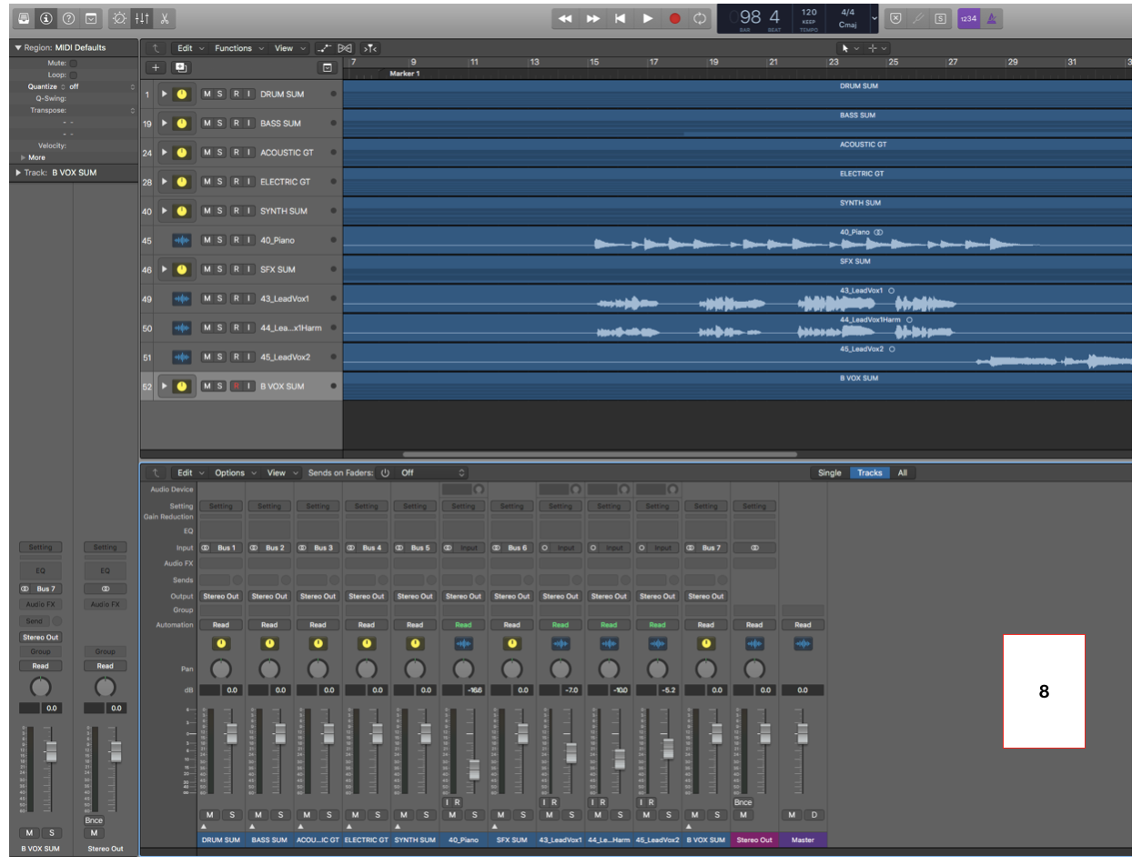This screenshot has width=1142, height=865.
Task: Click Marker 1 in the ruler
Action: 404,73
